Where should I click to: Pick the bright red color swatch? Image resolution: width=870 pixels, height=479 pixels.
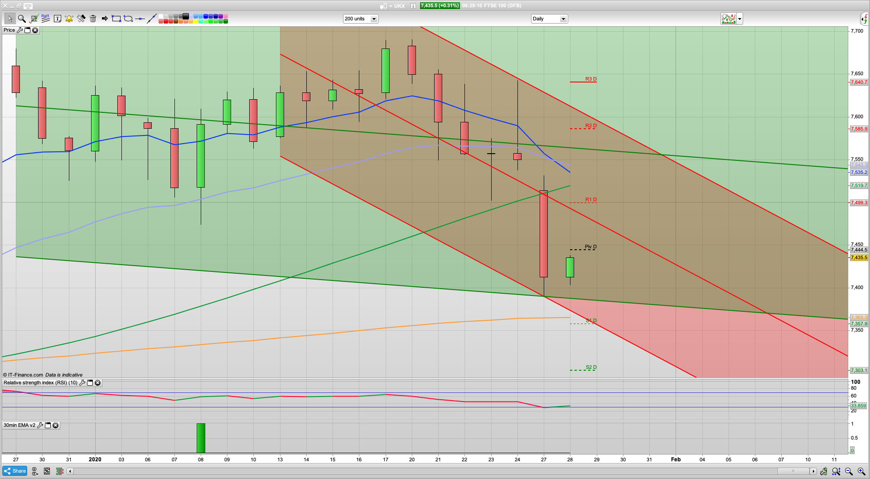coord(166,21)
